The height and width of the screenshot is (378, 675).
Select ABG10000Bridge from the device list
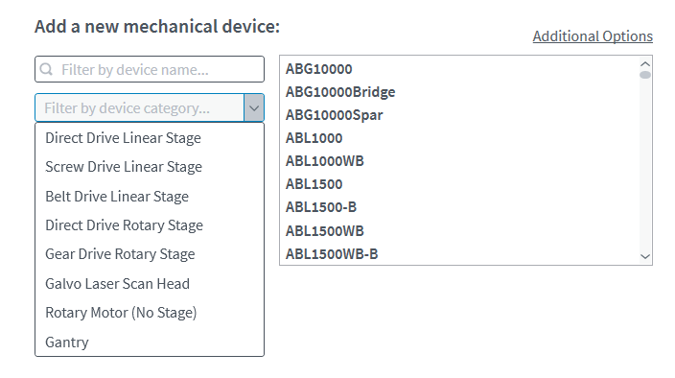tap(340, 92)
